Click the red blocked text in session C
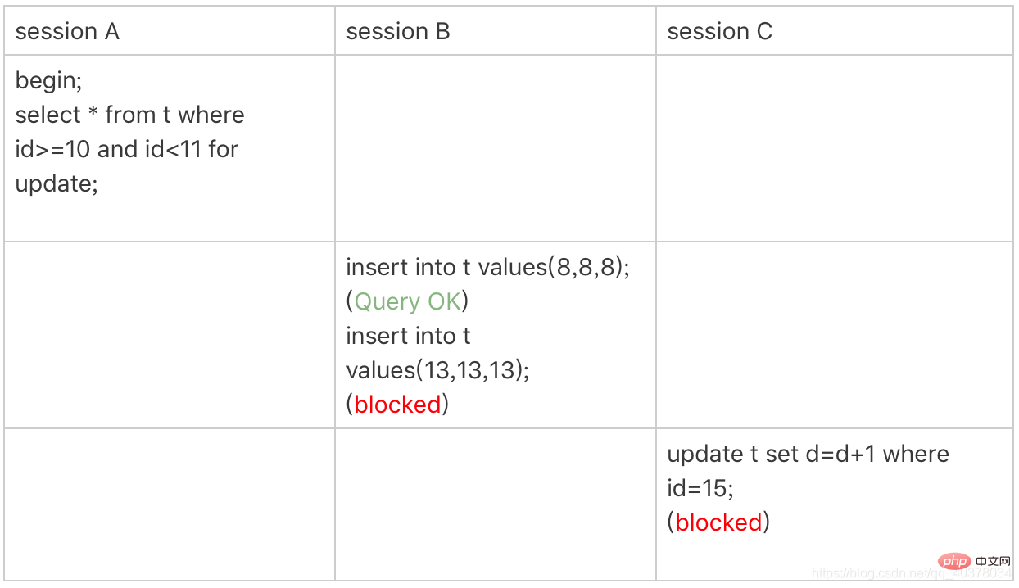This screenshot has width=1019, height=588. tap(719, 522)
